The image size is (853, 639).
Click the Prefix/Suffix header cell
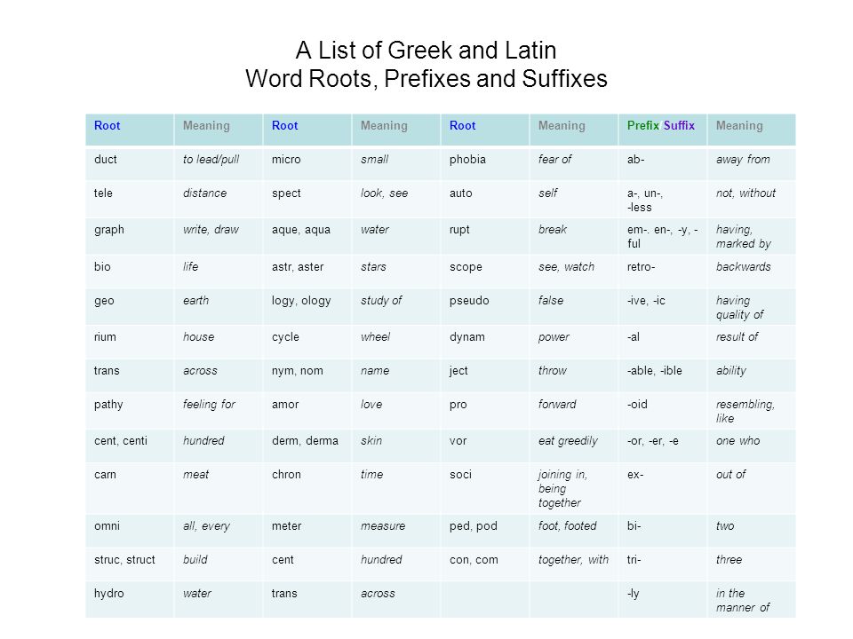point(662,130)
